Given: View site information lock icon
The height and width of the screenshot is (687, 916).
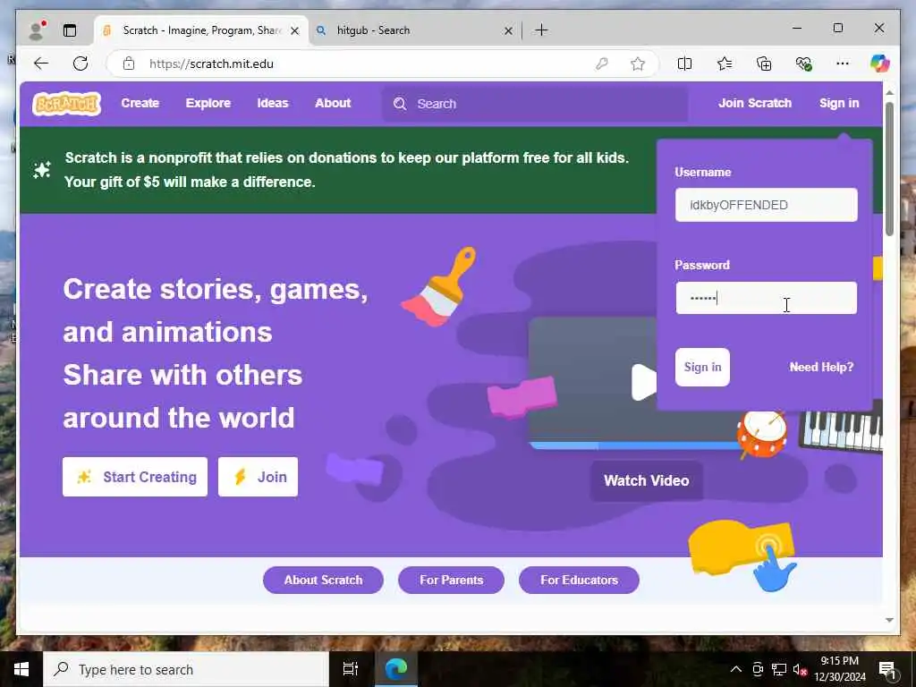Looking at the screenshot, I should tap(129, 64).
